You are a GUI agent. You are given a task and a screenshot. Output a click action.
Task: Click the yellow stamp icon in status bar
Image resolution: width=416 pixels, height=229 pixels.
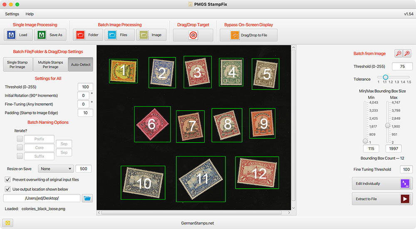pos(7,223)
